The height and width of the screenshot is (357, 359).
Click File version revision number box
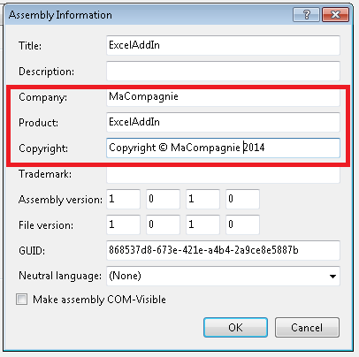(x=242, y=224)
